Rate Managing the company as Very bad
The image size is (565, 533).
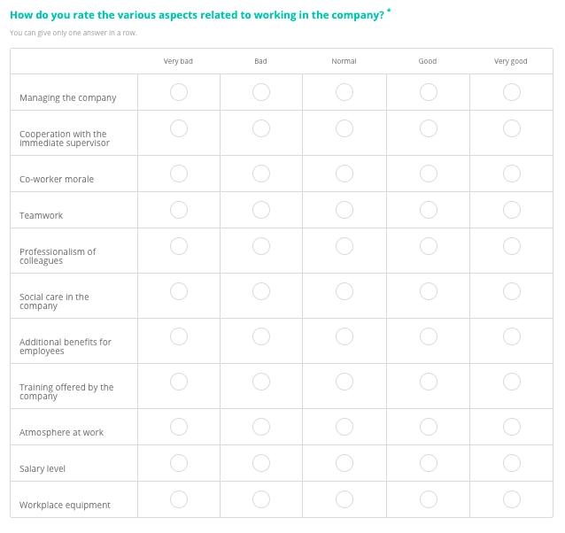coord(179,92)
